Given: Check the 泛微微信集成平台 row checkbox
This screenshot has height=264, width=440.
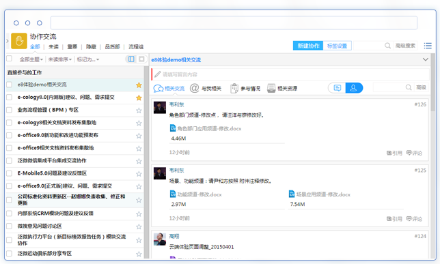Looking at the screenshot, I should point(10,160).
